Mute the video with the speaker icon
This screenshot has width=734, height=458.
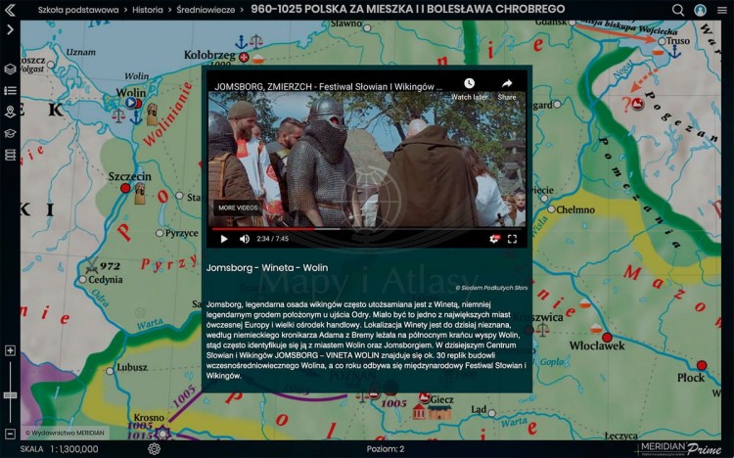coord(245,239)
